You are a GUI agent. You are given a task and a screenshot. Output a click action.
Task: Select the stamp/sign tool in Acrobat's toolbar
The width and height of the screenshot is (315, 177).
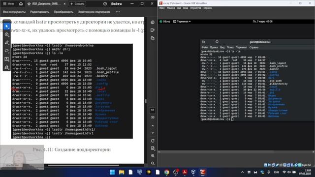(6, 67)
